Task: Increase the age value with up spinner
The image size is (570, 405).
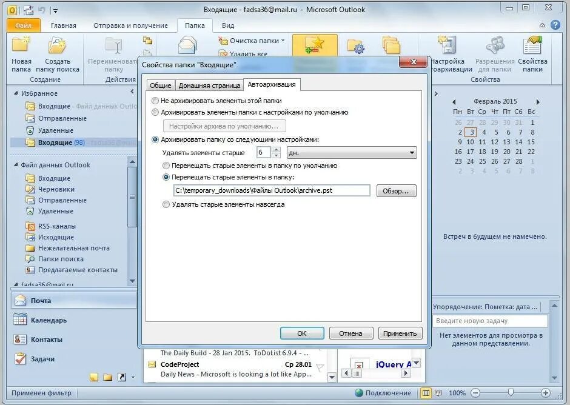Action: click(x=276, y=150)
